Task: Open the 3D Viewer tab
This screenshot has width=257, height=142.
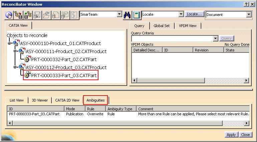Action: (x=40, y=100)
